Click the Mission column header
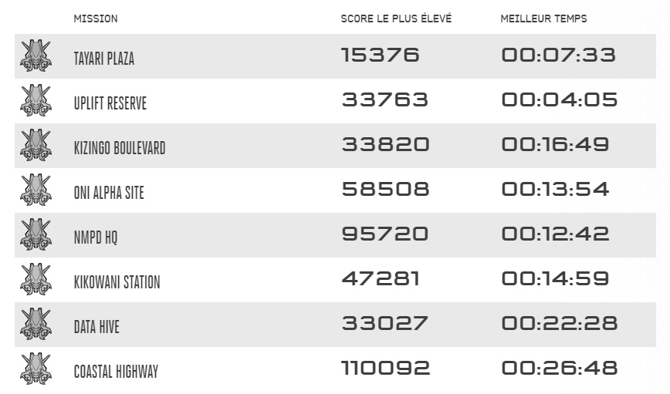 click(96, 19)
